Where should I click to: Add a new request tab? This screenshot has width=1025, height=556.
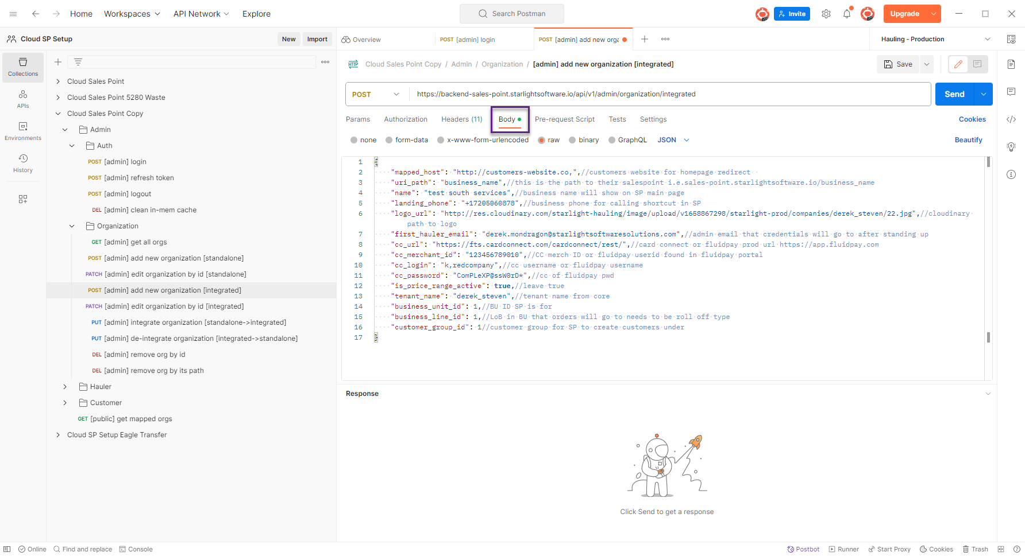[645, 39]
